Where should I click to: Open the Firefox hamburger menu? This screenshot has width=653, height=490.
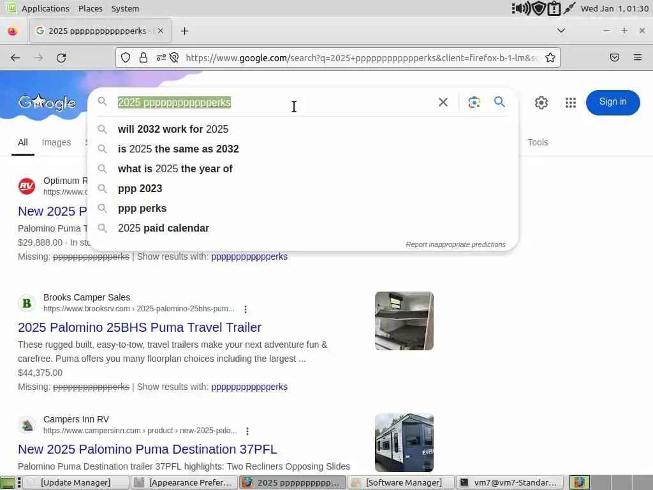[638, 57]
